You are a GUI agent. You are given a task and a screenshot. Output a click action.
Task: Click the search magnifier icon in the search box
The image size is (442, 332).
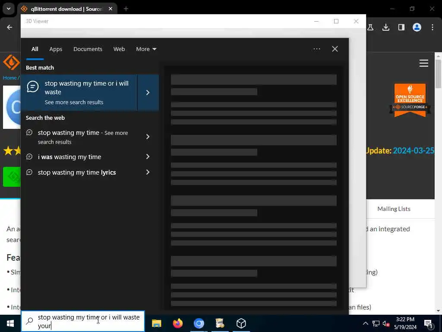(30, 321)
